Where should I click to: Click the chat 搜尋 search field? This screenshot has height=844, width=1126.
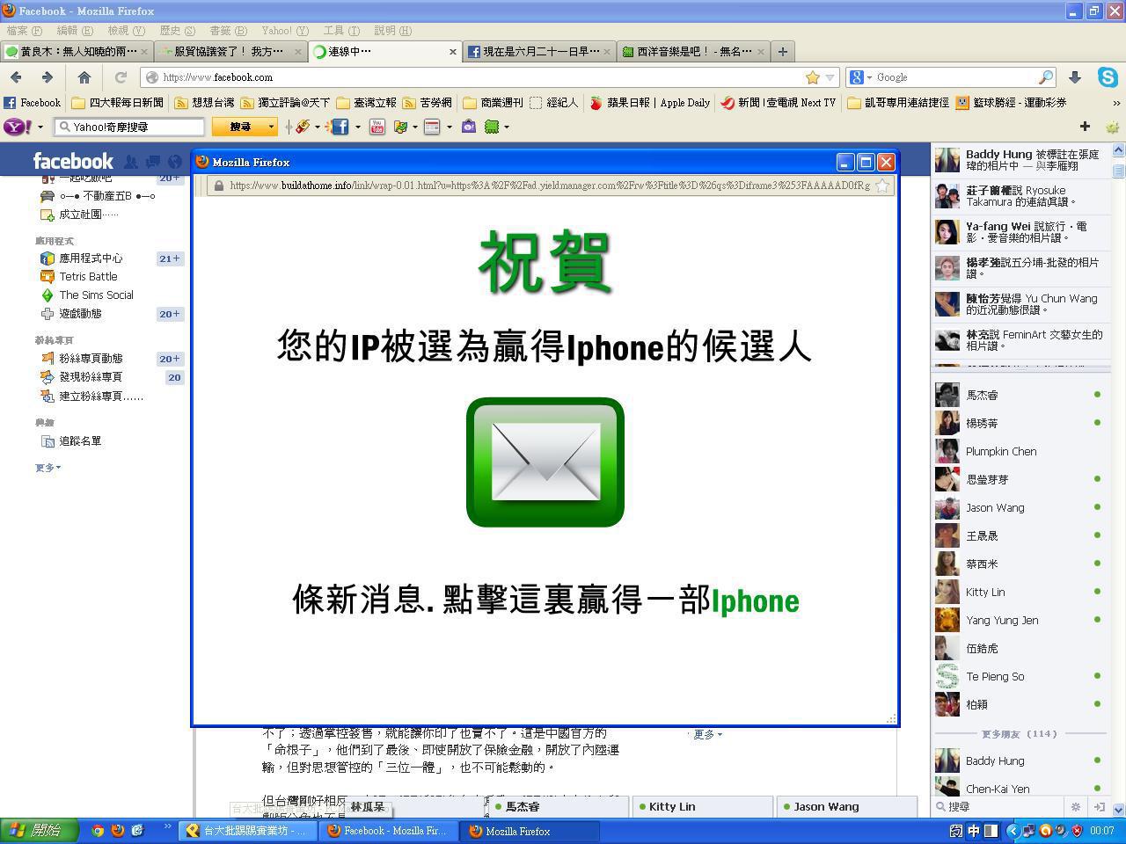point(999,806)
